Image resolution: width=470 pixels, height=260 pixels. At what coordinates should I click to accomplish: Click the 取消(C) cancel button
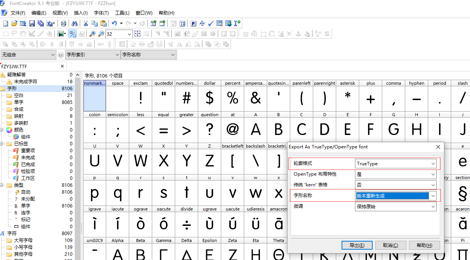(x=390, y=245)
